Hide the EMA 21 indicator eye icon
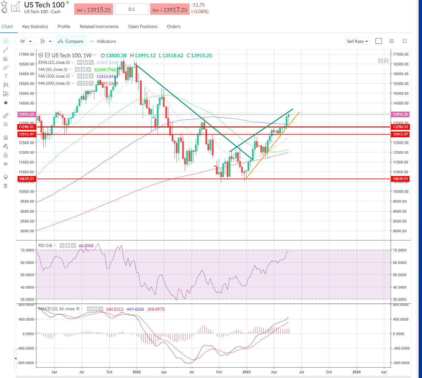This screenshot has width=422, height=378. pyautogui.click(x=79, y=62)
